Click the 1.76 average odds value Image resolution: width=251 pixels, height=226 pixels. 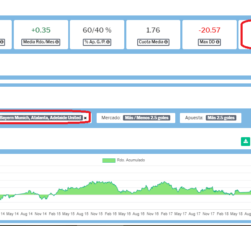pyautogui.click(x=153, y=30)
